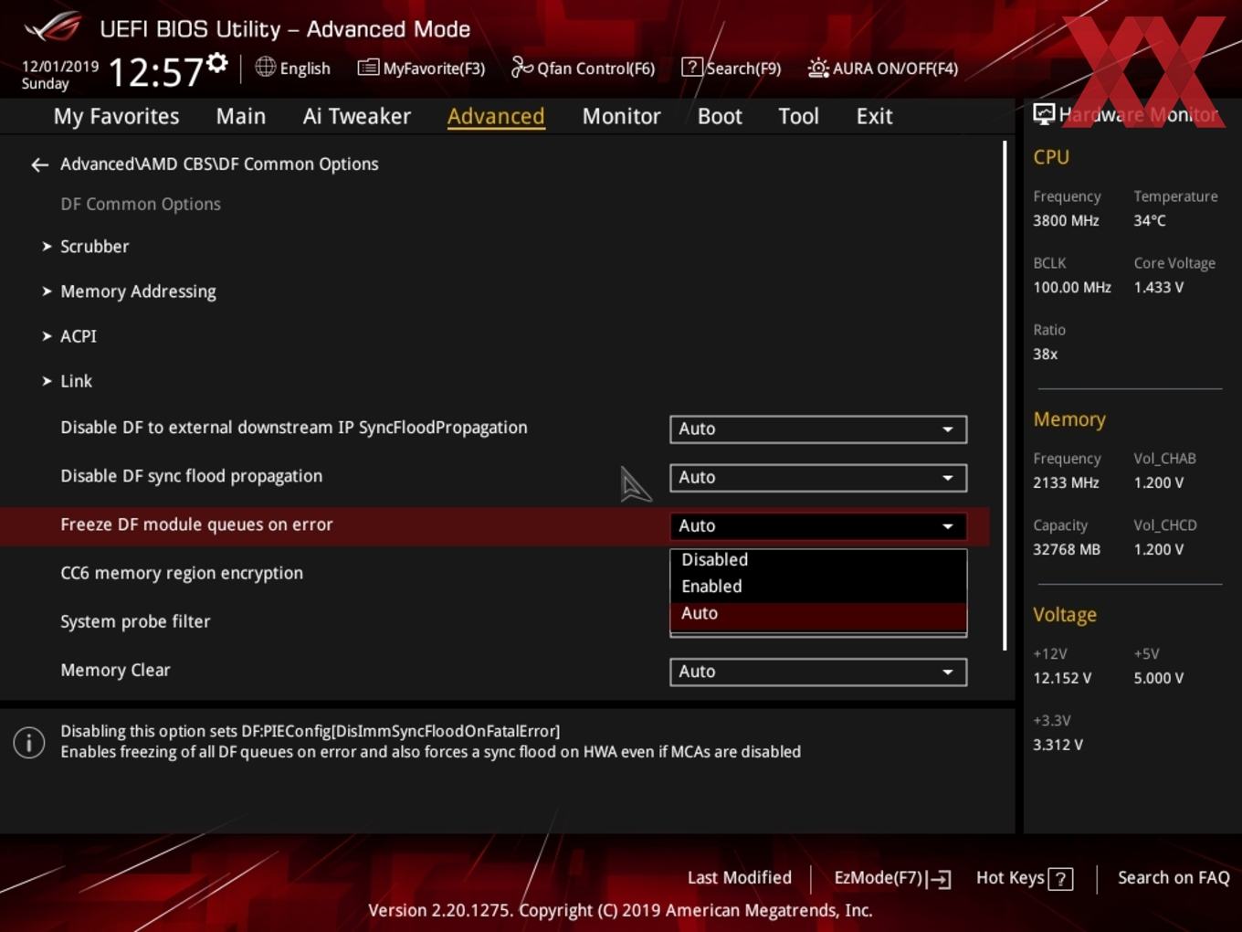Click the 12:57 clock display
The image size is (1242, 932).
click(155, 72)
